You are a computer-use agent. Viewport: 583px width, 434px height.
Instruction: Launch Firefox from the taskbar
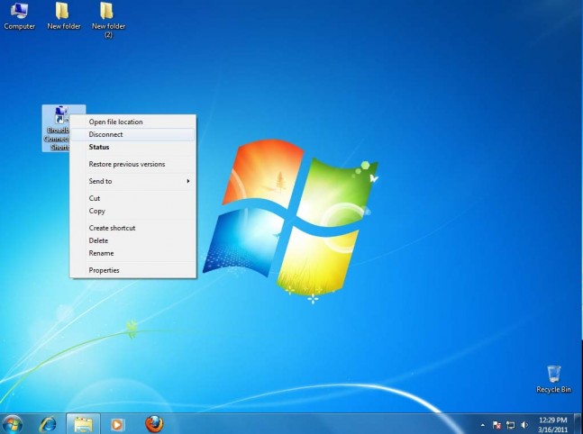(154, 424)
